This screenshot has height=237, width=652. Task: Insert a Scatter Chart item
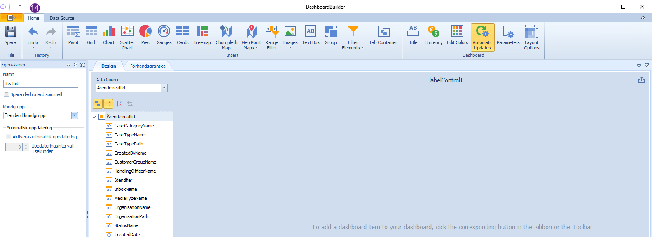click(127, 38)
